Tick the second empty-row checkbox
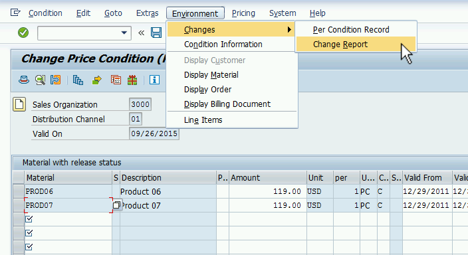The image size is (468, 255). point(29,233)
